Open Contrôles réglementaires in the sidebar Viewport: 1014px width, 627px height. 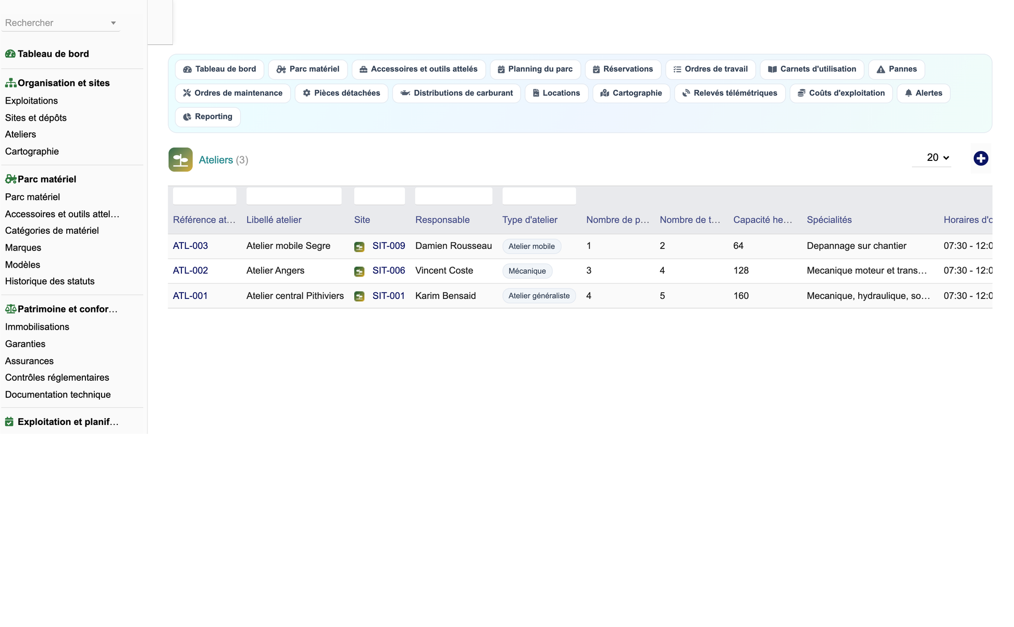(x=57, y=378)
